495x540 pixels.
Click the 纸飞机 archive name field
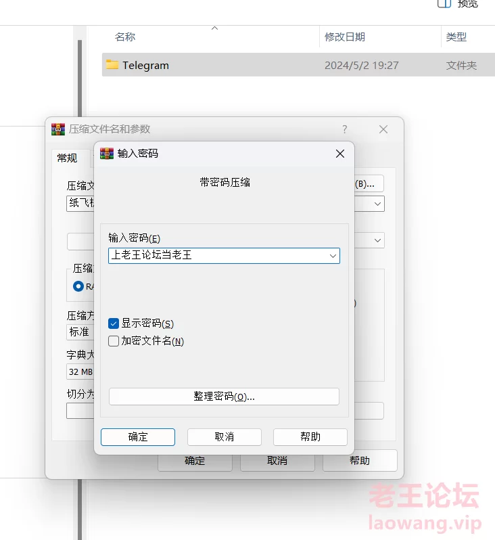pos(80,204)
